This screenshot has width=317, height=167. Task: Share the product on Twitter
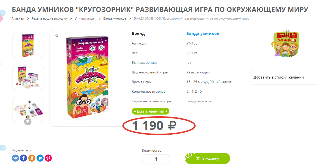click(40, 158)
